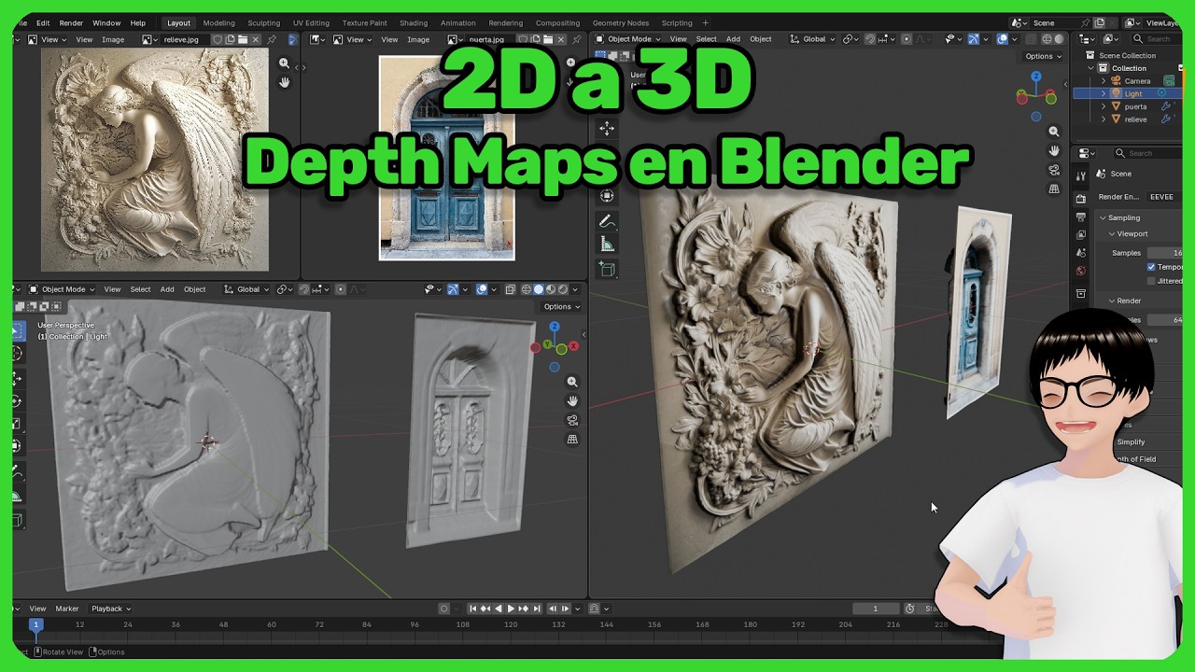Viewport: 1195px width, 672px height.
Task: Unlink relieve.jpg with the X icon
Action: point(255,39)
